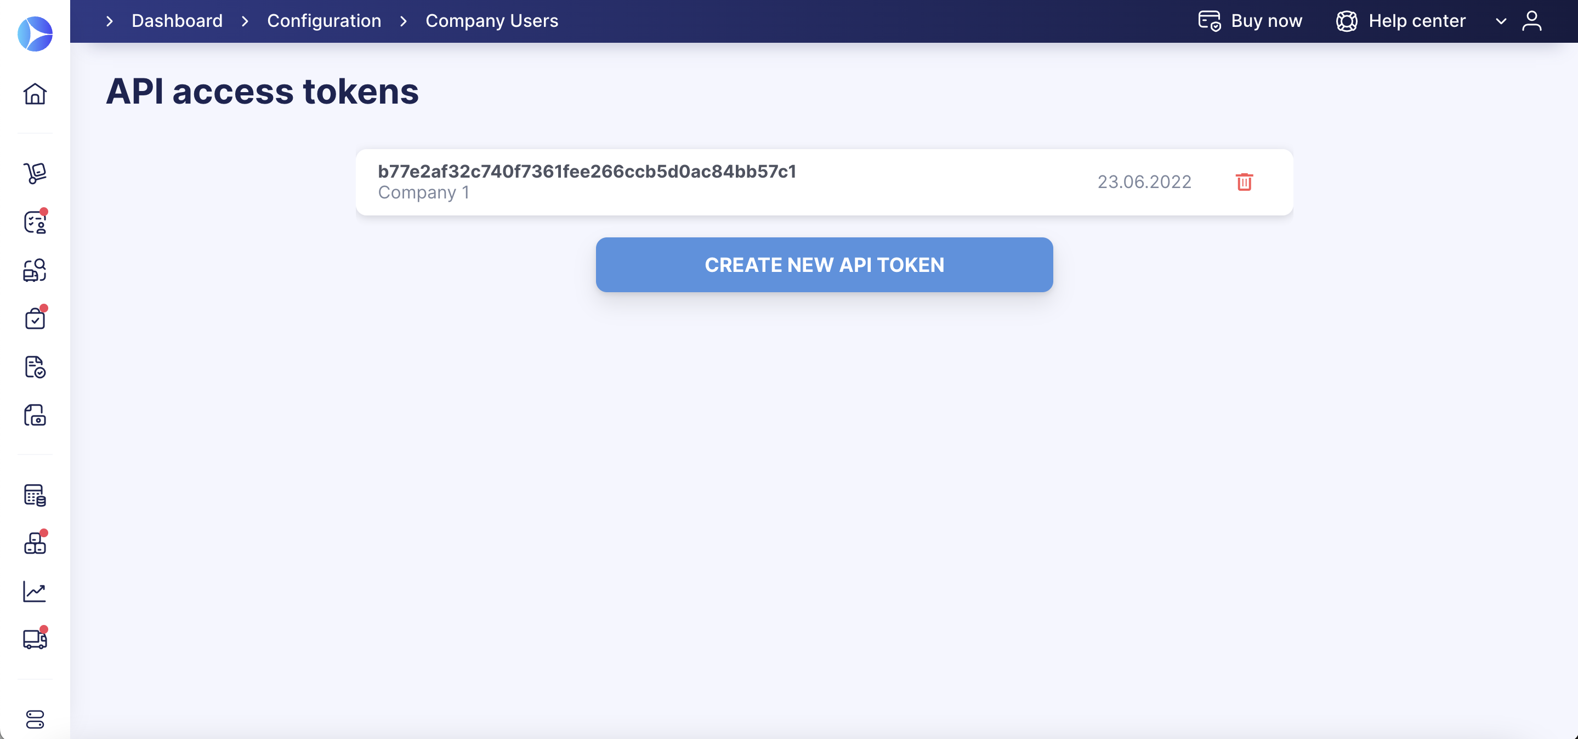1578x739 pixels.
Task: Open the clipboard checkmark sidebar icon
Action: pos(35,319)
